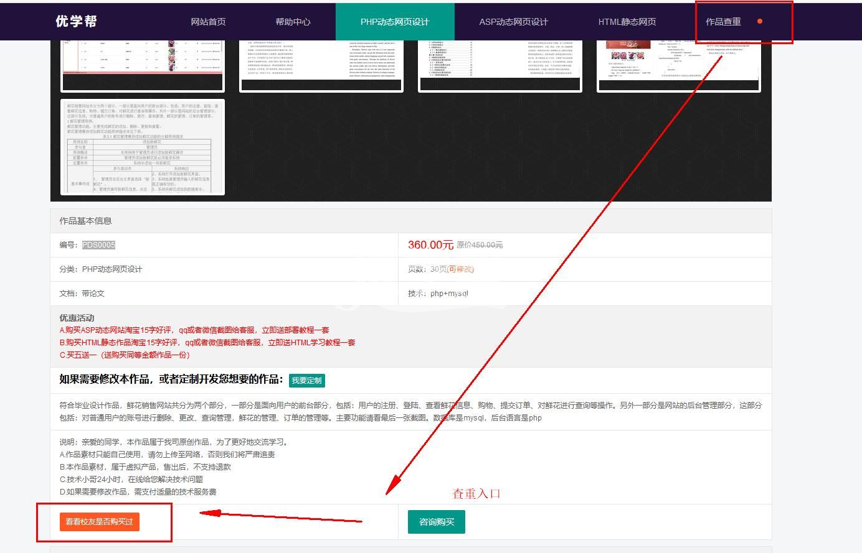
Task: Select the PHP动态网页设计 tab
Action: (x=395, y=22)
